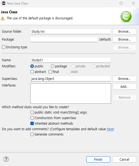The height and width of the screenshot is (166, 139).
Task: Browse for the Source folder
Action: click(x=125, y=32)
